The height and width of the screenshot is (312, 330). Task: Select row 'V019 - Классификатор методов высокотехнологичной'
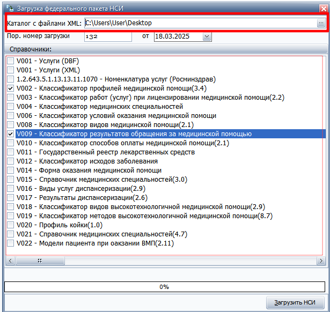coord(144,216)
